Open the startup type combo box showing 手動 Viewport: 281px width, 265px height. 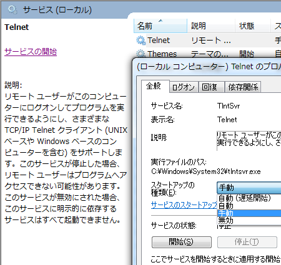click(249, 188)
